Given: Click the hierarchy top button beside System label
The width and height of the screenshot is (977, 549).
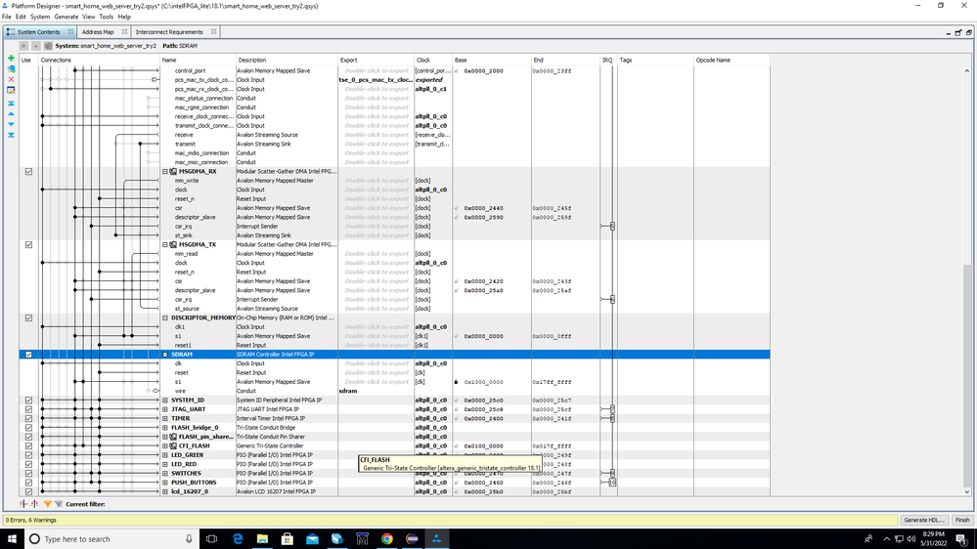Looking at the screenshot, I should coord(23,46).
